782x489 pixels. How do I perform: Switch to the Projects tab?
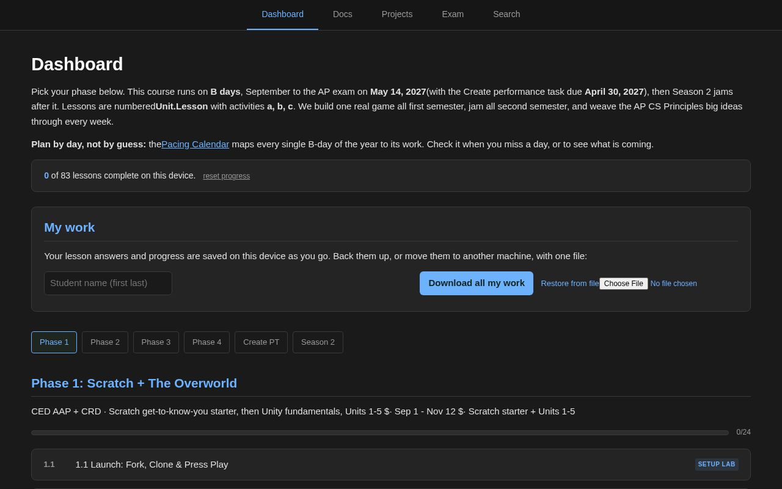point(397,14)
